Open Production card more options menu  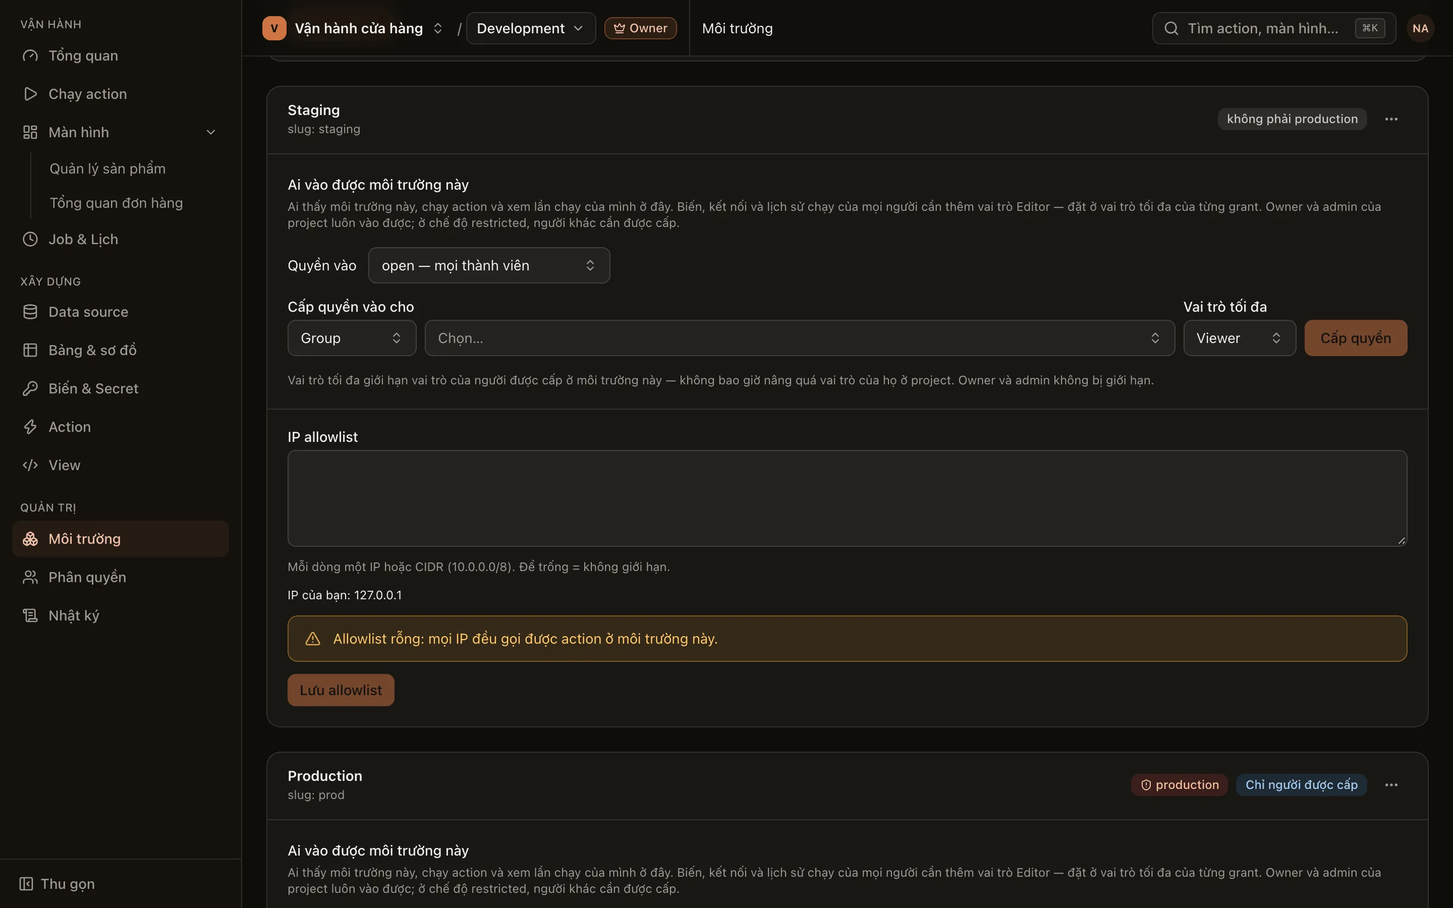tap(1391, 785)
